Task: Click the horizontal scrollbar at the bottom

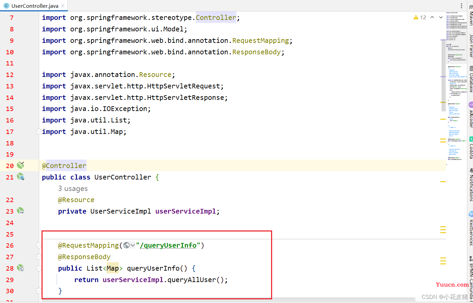Action: click(x=228, y=299)
